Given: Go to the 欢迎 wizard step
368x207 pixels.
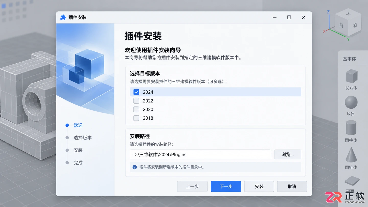Looking at the screenshot, I should pyautogui.click(x=78, y=125).
